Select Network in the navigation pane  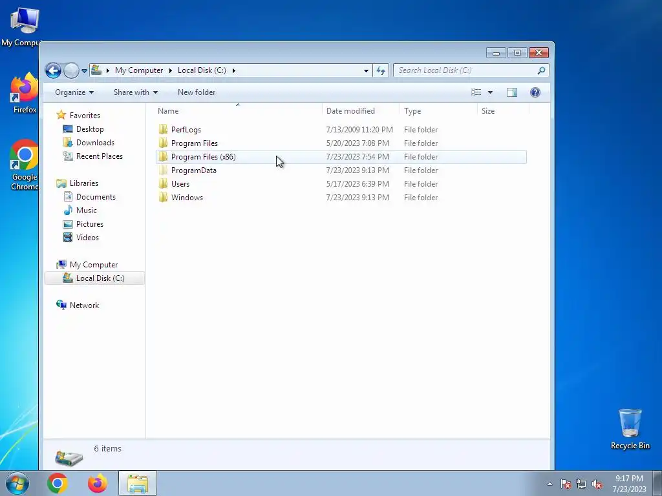click(x=84, y=305)
